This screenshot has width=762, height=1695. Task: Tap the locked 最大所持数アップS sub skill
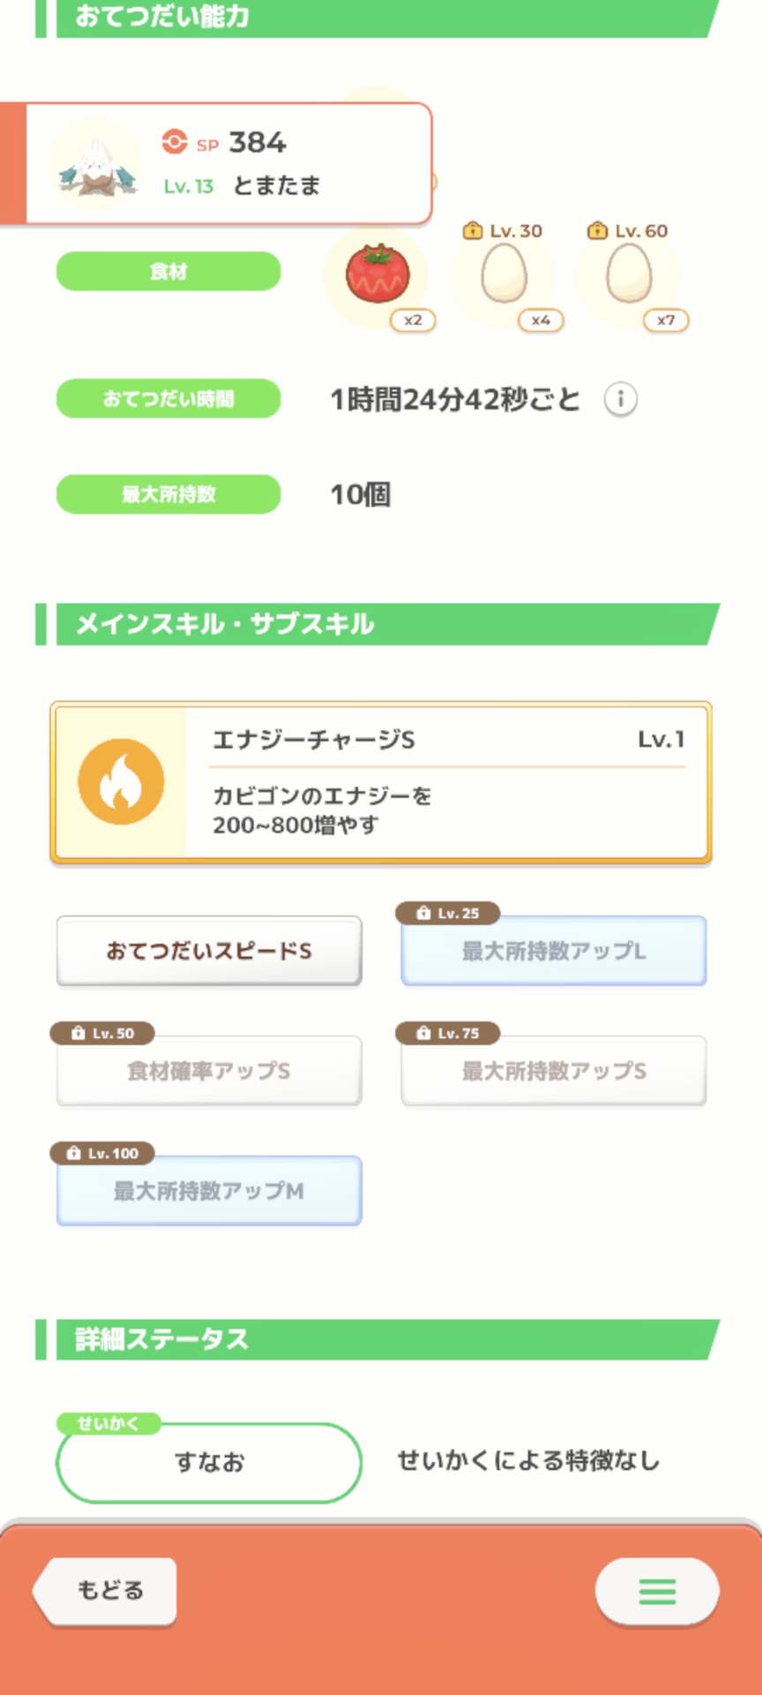click(554, 1071)
